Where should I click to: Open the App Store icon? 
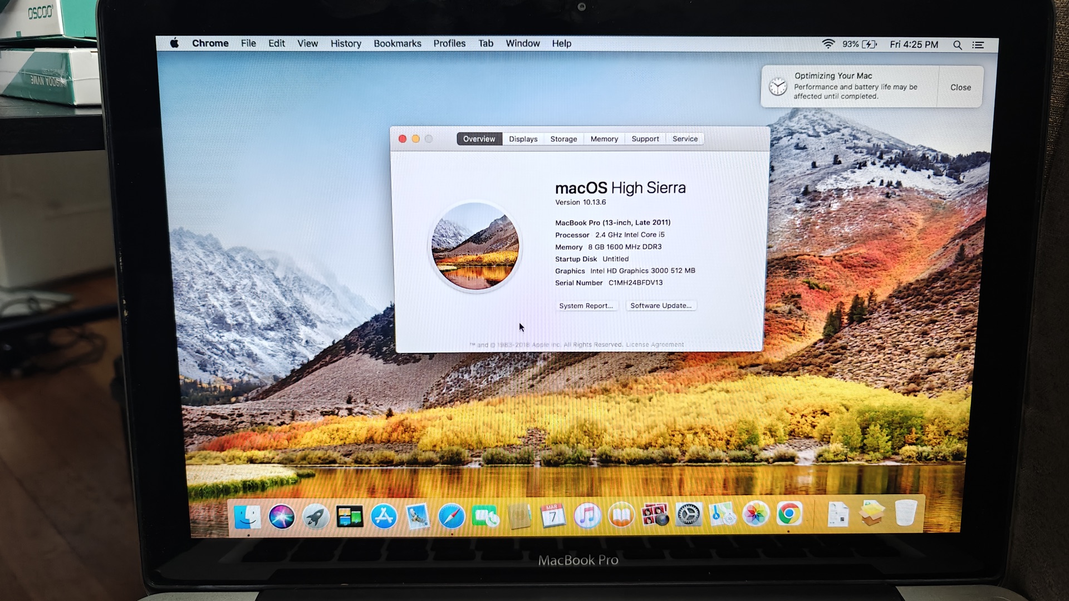click(384, 516)
